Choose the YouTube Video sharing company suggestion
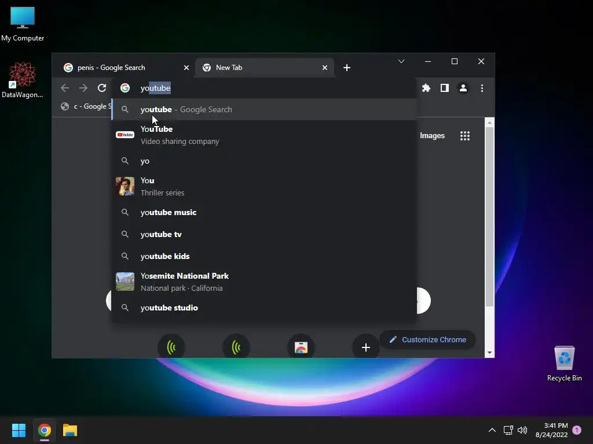This screenshot has width=593, height=444. pyautogui.click(x=264, y=135)
